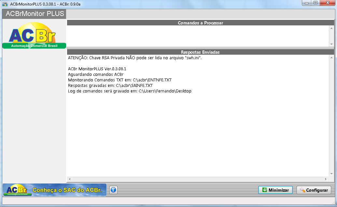Maximize the ACBrMonitorPLUS window
Viewport: 337px width, 207px height.
(316, 3)
